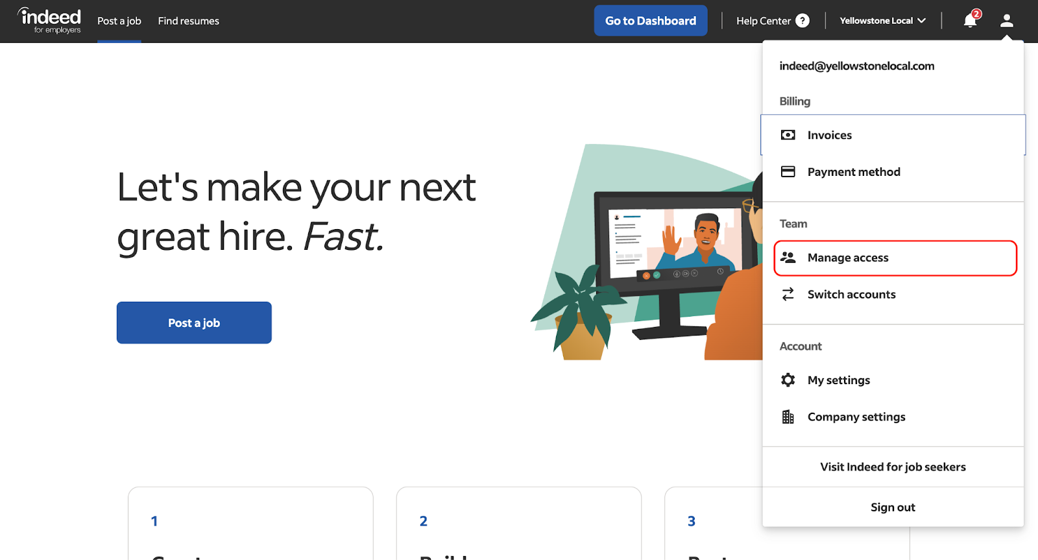Viewport: 1038px width, 560px height.
Task: Expand the Yellowstone Local account dropdown
Action: click(882, 21)
